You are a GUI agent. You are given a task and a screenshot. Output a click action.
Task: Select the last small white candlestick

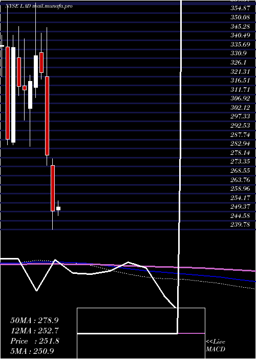pyautogui.click(x=58, y=208)
